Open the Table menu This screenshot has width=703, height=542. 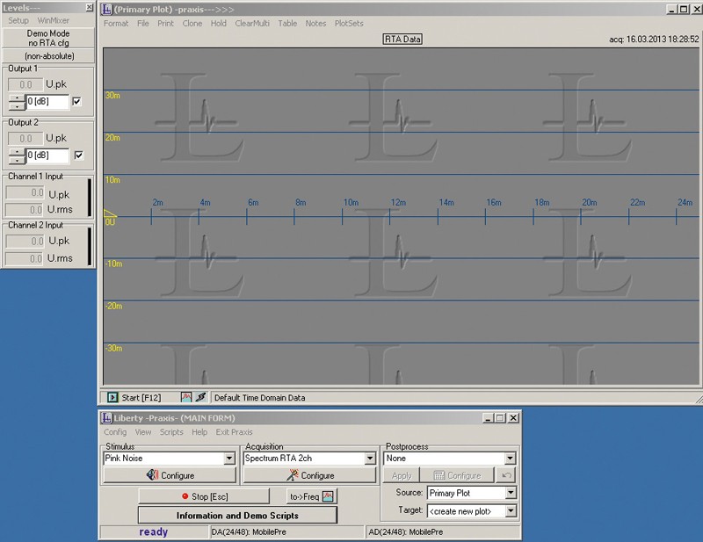pos(287,24)
